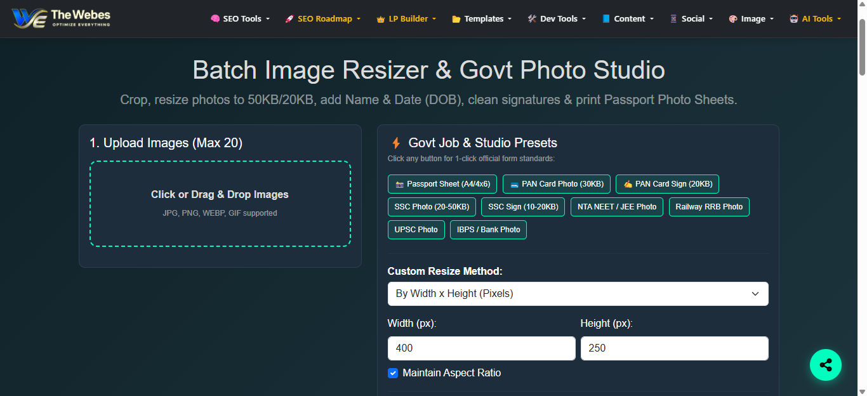Click the Height (px) input field
This screenshot has height=396, width=867.
point(675,348)
